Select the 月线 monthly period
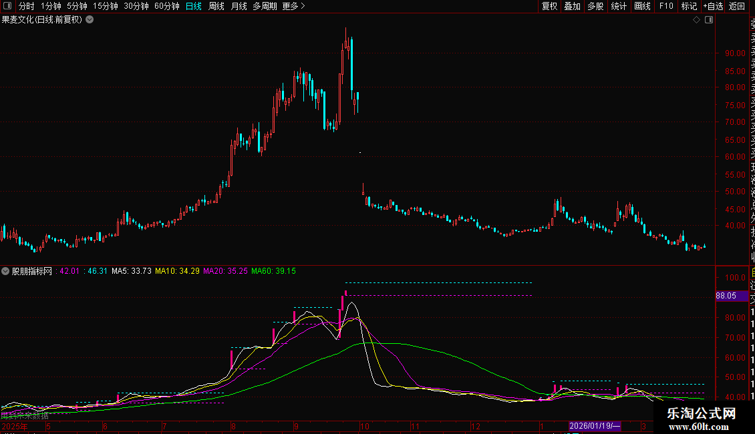This screenshot has width=755, height=434. (x=239, y=6)
